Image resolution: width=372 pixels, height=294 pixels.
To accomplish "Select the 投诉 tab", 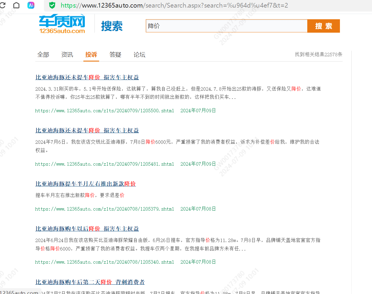I will pos(91,55).
